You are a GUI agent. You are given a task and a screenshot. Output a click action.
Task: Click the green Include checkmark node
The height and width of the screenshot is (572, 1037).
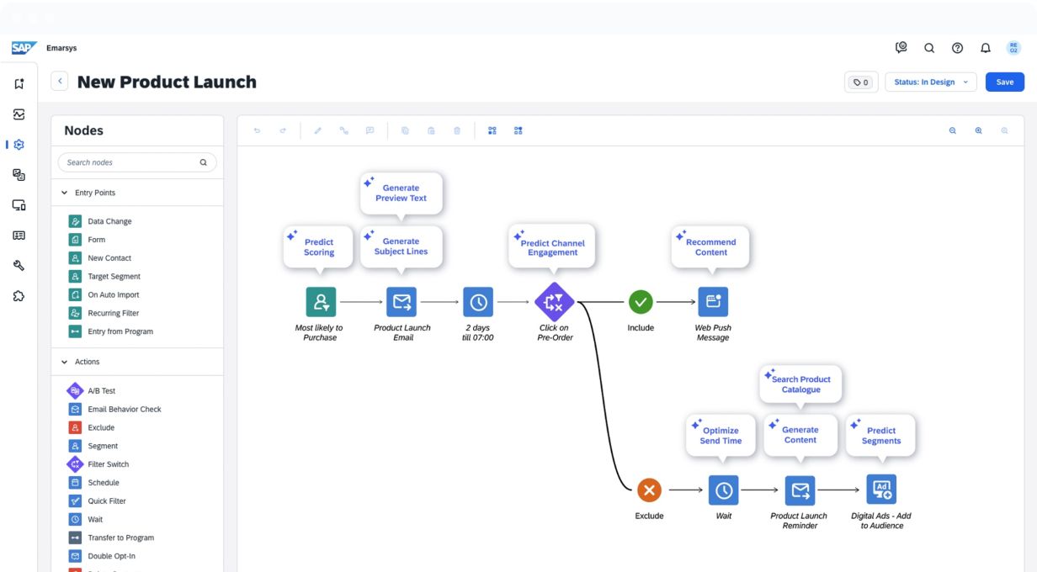click(641, 301)
